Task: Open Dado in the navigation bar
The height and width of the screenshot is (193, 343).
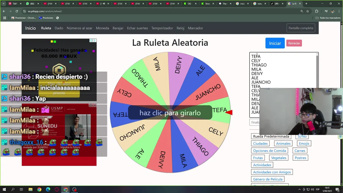Action: [x=59, y=28]
